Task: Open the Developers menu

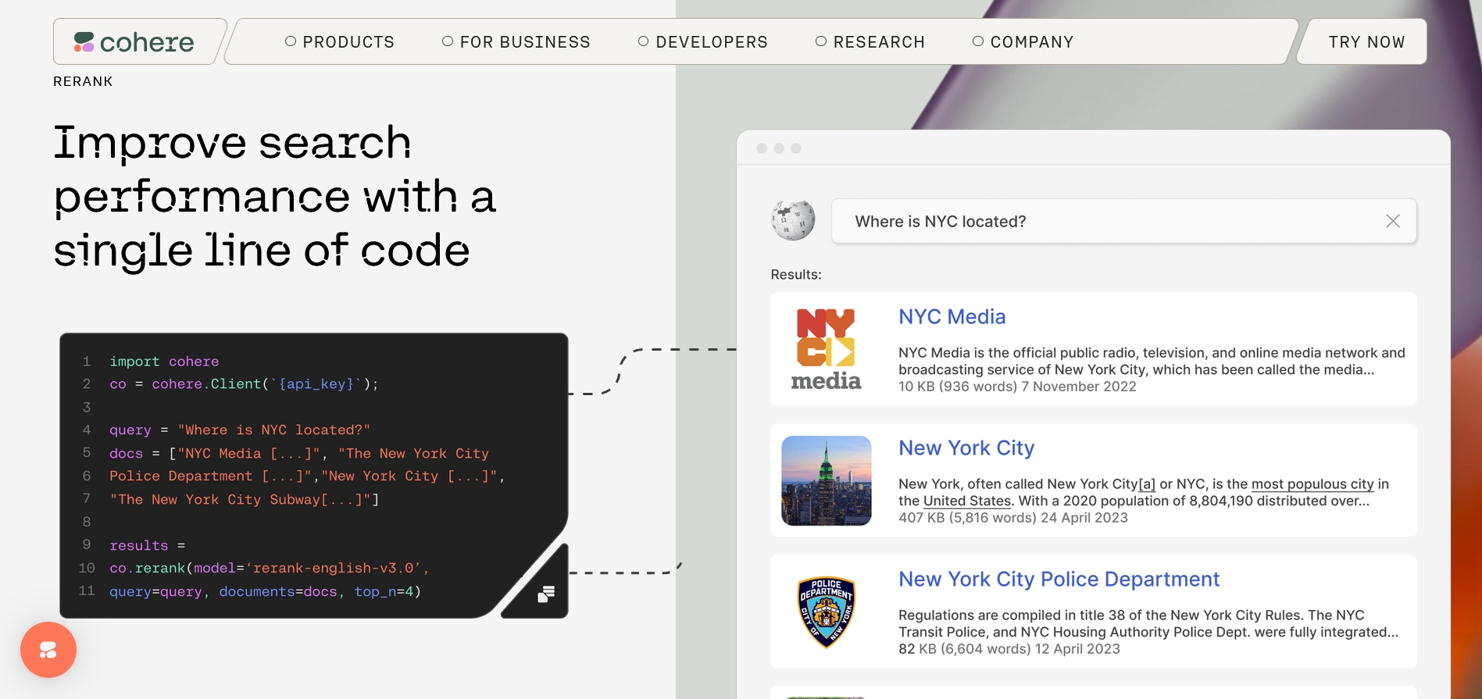Action: click(703, 42)
